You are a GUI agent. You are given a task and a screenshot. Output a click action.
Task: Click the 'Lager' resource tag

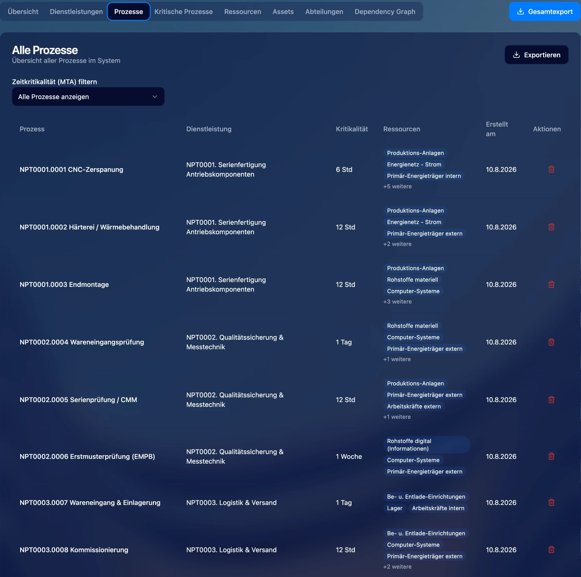coord(394,508)
